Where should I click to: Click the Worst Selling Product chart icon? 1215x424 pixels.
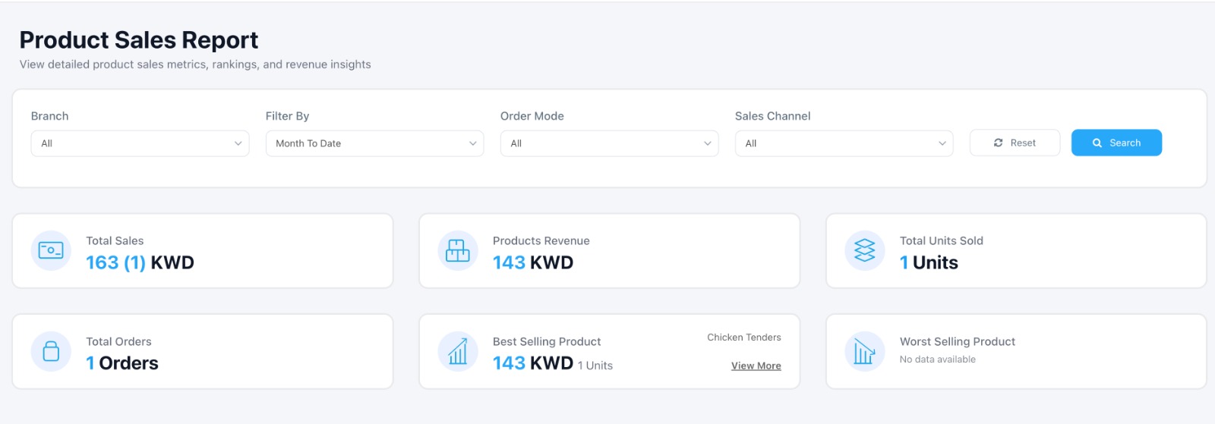(x=865, y=351)
